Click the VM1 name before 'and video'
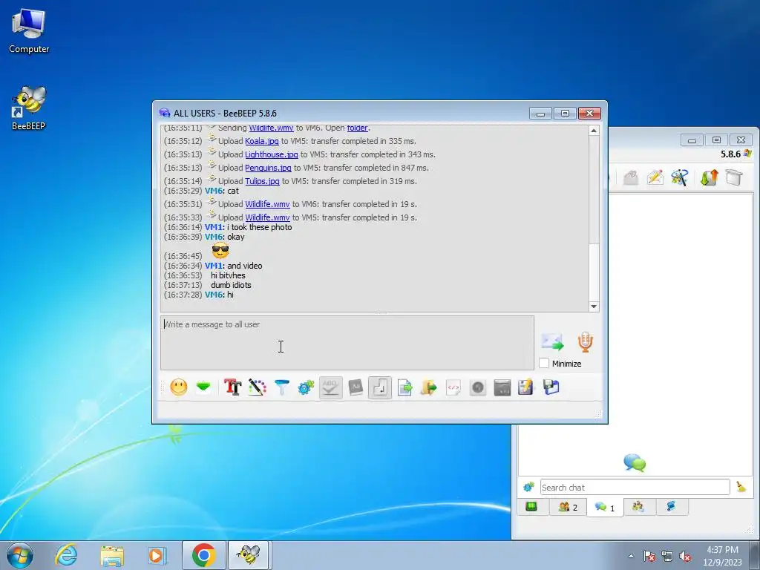 (214, 266)
